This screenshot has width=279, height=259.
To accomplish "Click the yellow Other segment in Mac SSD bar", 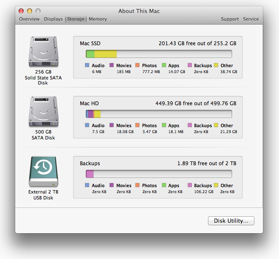I will (106, 54).
